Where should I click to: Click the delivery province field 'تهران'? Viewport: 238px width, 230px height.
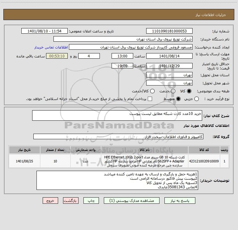coord(169,75)
